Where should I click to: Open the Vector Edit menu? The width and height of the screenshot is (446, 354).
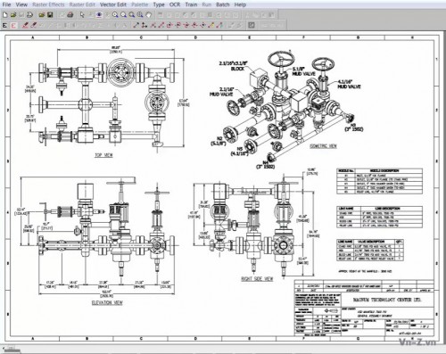tap(113, 4)
